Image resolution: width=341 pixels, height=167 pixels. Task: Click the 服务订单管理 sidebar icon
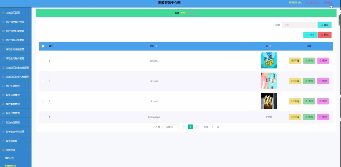pyautogui.click(x=3, y=113)
